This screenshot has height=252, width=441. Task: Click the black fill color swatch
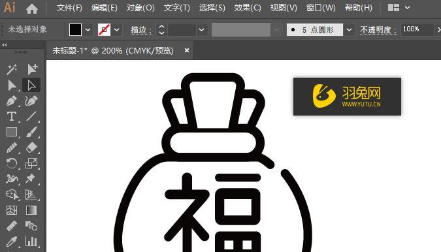point(75,29)
